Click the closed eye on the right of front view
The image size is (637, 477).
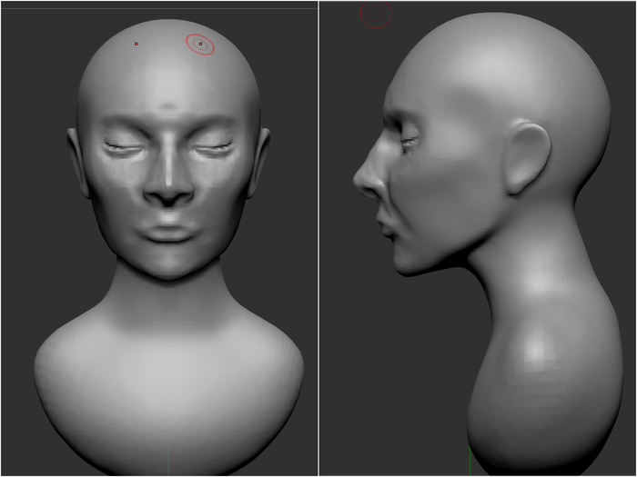point(213,146)
